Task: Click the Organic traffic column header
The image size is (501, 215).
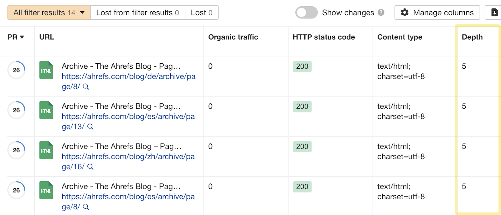Action: tap(233, 37)
